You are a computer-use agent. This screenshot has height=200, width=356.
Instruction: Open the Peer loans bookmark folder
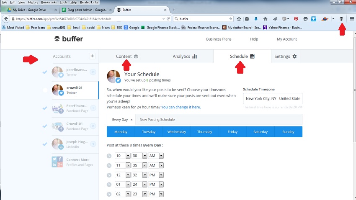click(36, 28)
